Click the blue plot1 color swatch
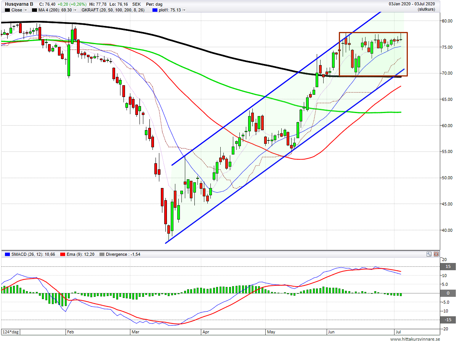The image size is (457, 341). (x=155, y=10)
